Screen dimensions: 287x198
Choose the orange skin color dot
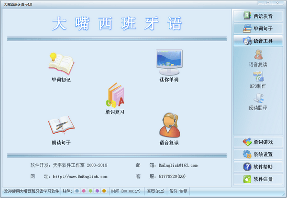(104, 191)
